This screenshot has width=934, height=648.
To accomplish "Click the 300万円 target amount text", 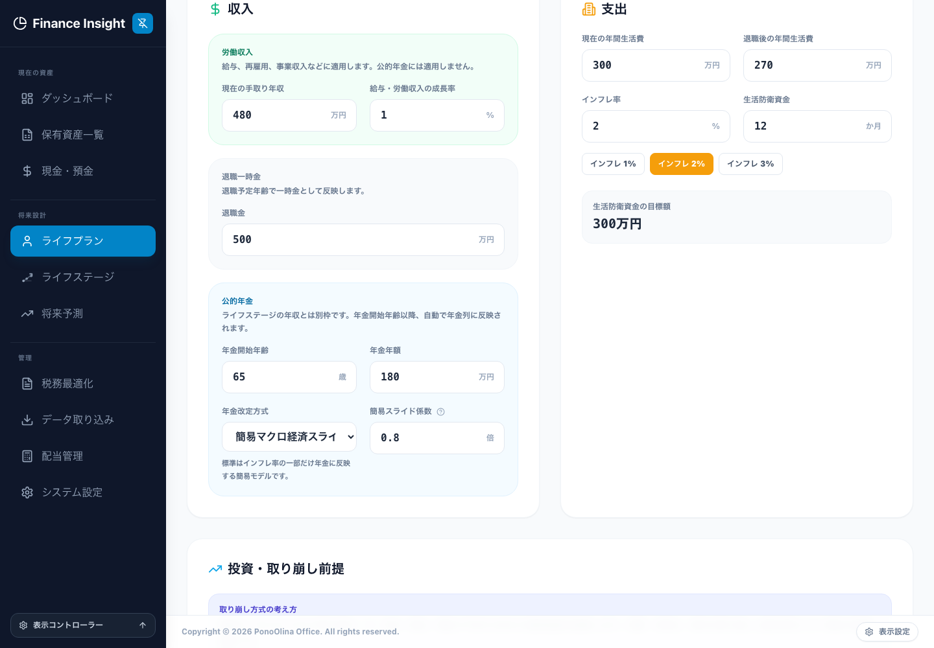I will point(617,224).
